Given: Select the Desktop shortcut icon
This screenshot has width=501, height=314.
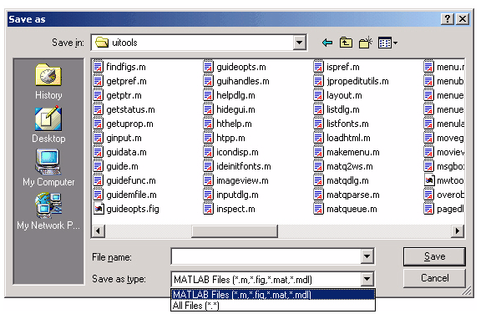Looking at the screenshot, I should point(48,119).
